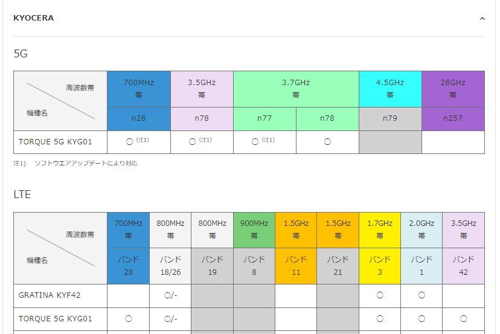The image size is (500, 334).
Task: Click the ○/- cell in the LTE TORQUE 5G row
Action: point(171,319)
